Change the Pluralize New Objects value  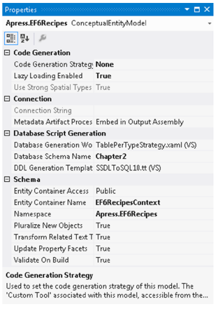coord(154,225)
